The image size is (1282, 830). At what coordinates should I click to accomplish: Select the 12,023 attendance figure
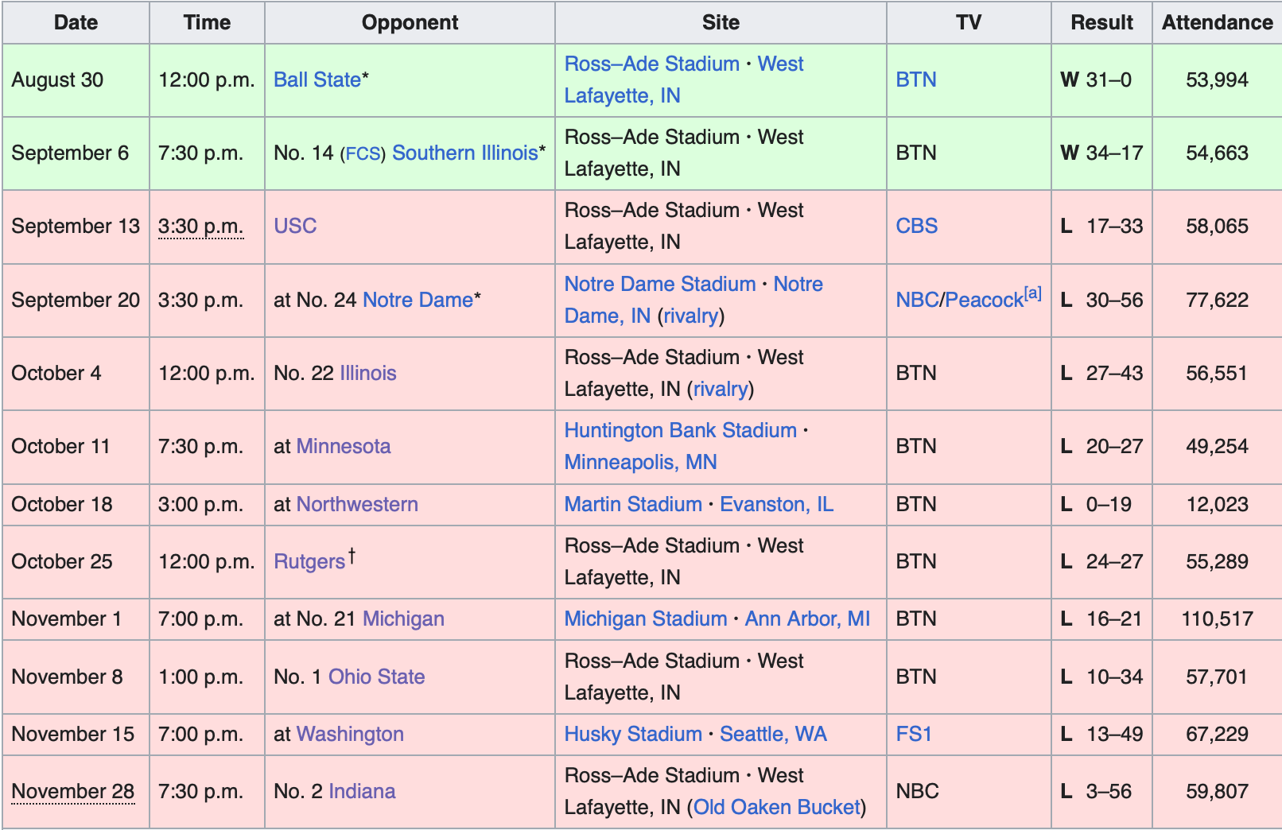pos(1218,504)
